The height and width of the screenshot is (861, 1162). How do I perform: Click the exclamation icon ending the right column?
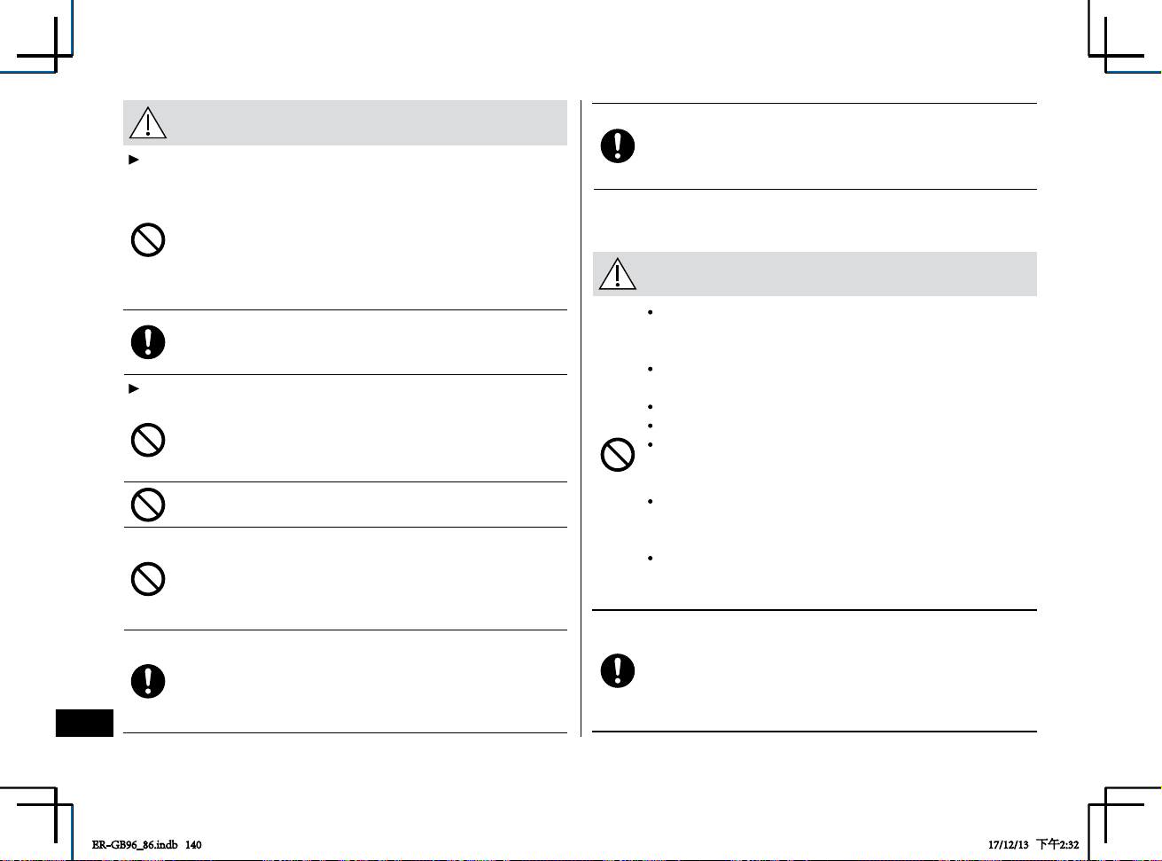(618, 670)
